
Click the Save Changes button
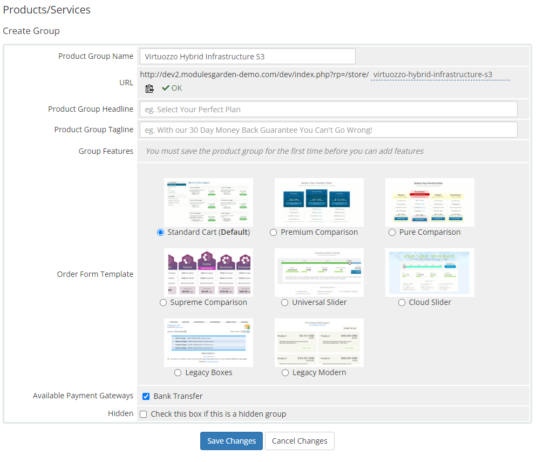pyautogui.click(x=232, y=441)
